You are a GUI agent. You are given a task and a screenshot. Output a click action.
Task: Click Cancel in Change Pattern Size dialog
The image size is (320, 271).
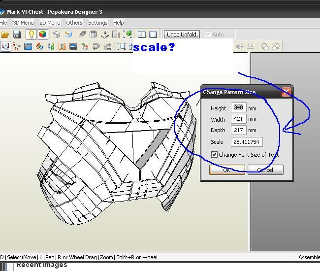(x=265, y=169)
